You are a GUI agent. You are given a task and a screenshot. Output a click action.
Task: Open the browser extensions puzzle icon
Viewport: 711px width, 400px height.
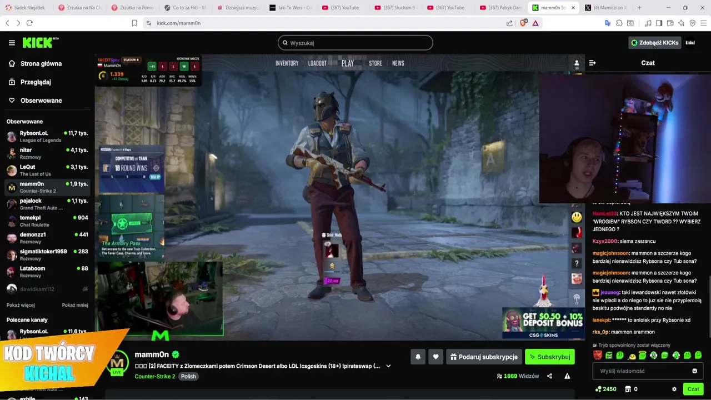coord(619,23)
